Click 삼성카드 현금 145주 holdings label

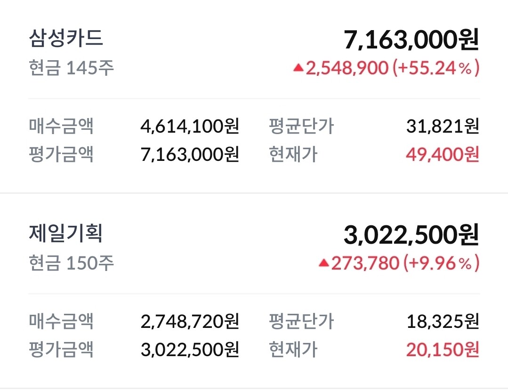71,69
